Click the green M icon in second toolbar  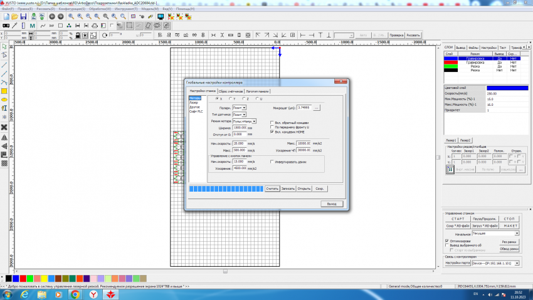pyautogui.click(x=32, y=26)
